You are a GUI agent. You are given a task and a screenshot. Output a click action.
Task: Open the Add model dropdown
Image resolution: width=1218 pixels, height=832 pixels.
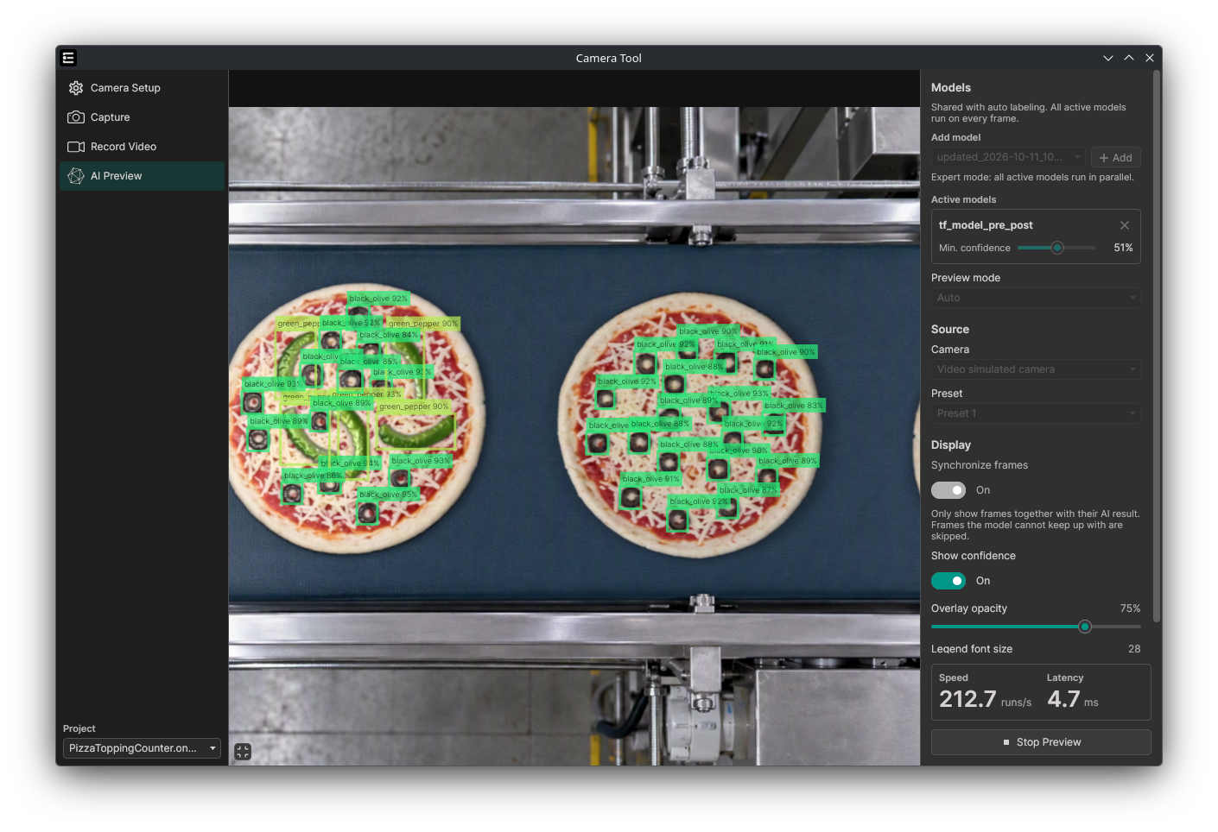tap(1008, 157)
